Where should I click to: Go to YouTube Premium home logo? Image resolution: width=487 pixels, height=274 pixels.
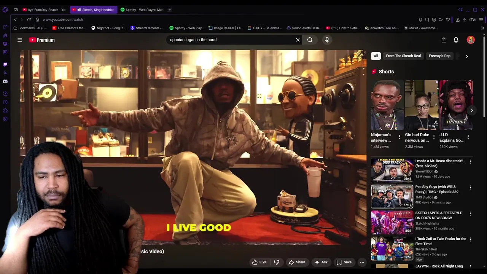(42, 40)
